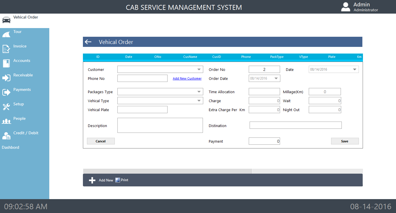
Task: Click the Payments arrow-out icon
Action: (x=6, y=92)
